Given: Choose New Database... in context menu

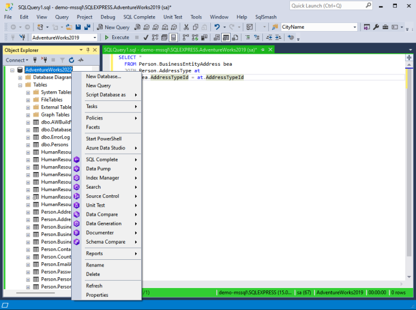Looking at the screenshot, I should (x=106, y=76).
